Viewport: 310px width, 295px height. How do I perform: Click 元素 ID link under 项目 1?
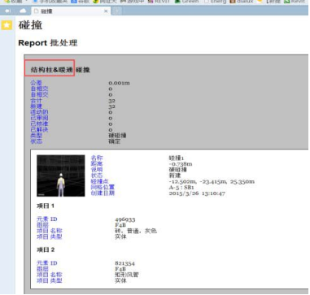[47, 219]
